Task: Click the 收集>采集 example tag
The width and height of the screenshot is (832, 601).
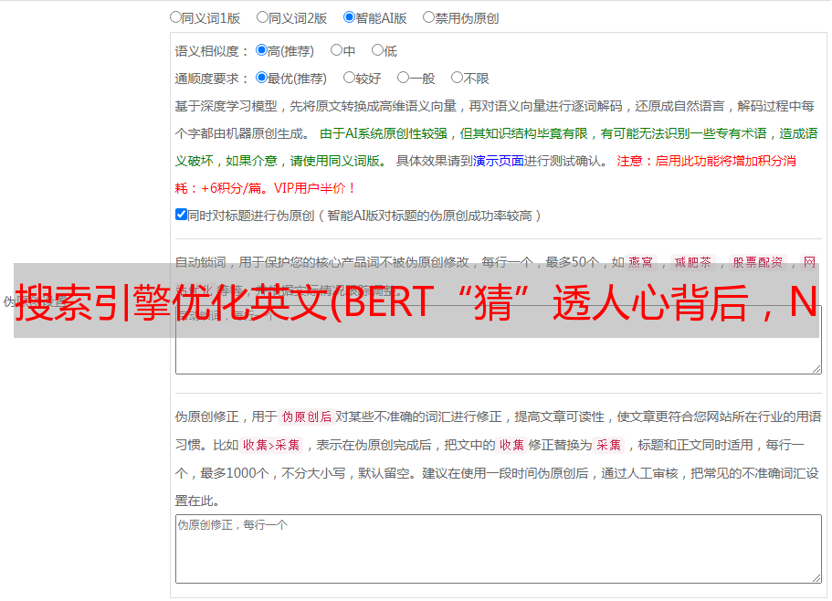Action: [271, 445]
